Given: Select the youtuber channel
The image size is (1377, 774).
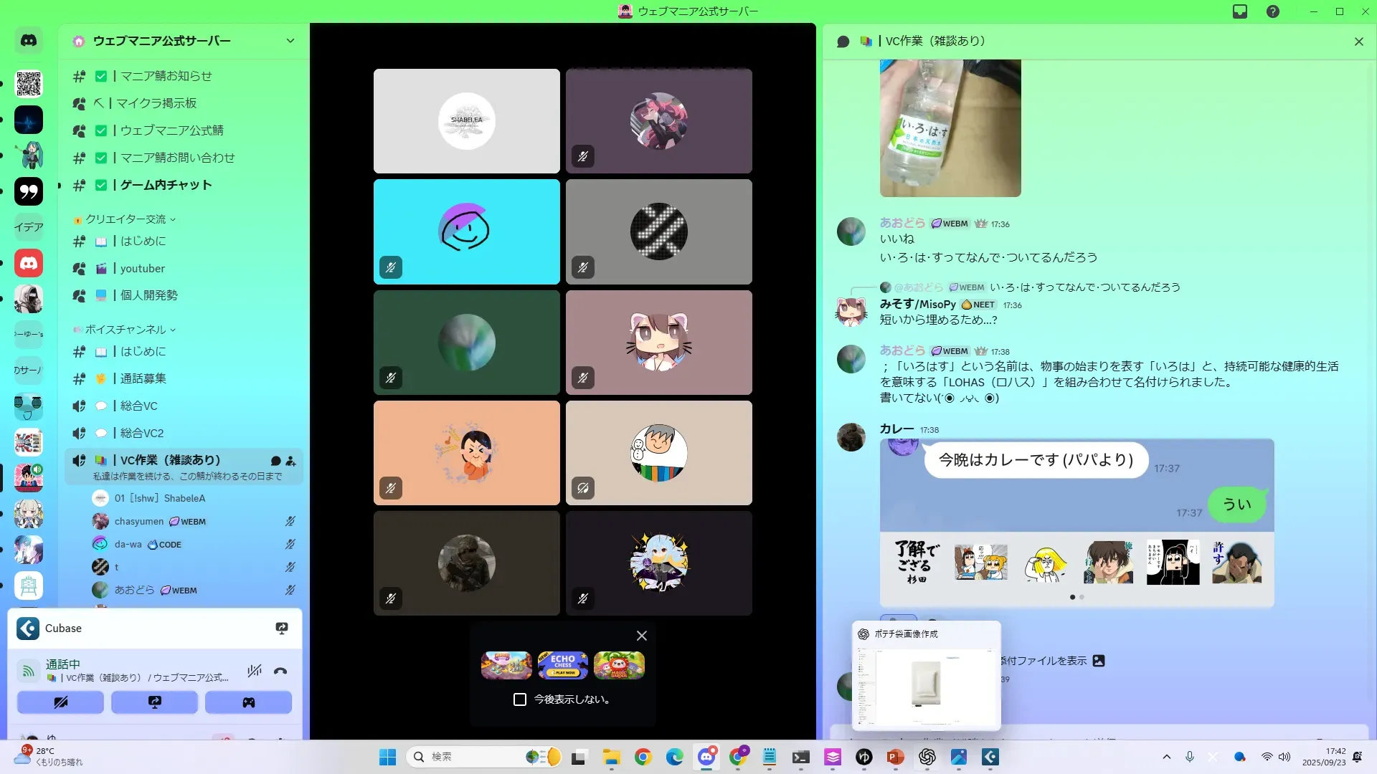Looking at the screenshot, I should [x=142, y=268].
